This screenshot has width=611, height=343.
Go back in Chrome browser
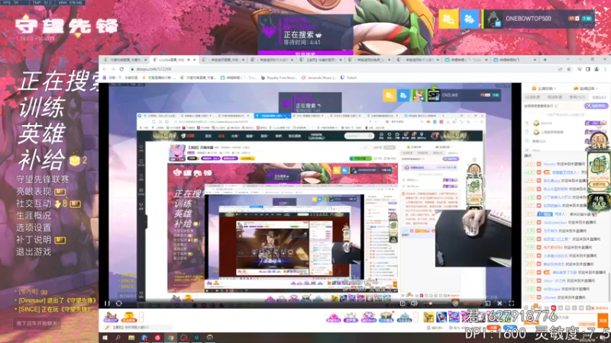click(x=105, y=69)
